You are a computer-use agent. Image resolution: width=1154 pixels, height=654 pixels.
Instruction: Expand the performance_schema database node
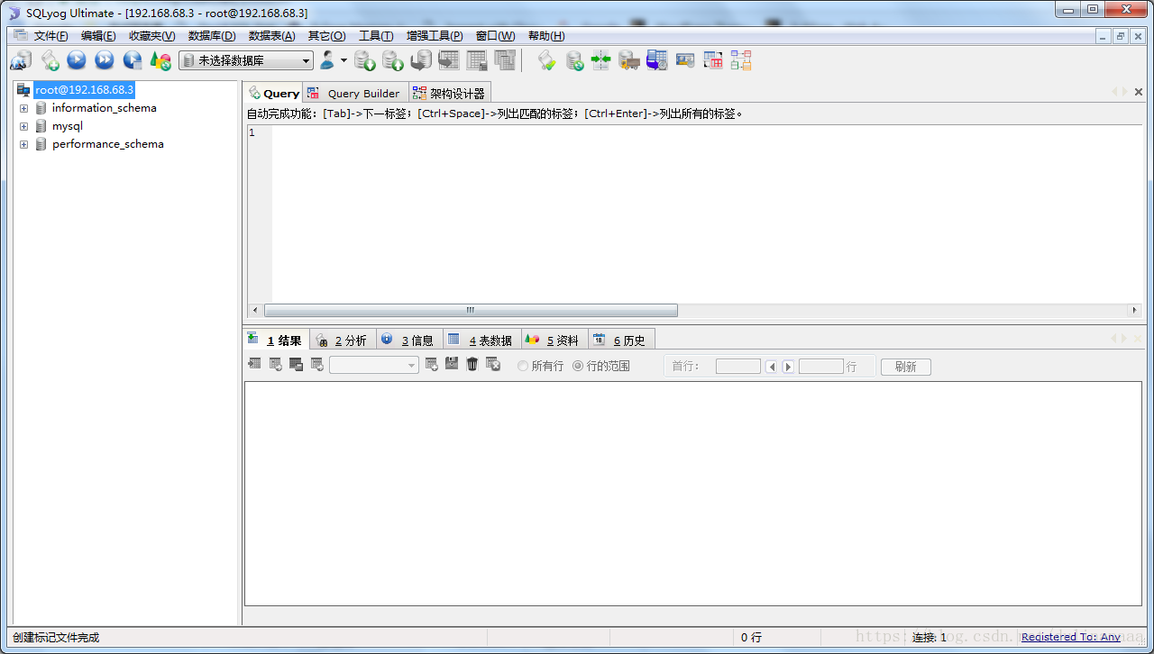[x=24, y=144]
